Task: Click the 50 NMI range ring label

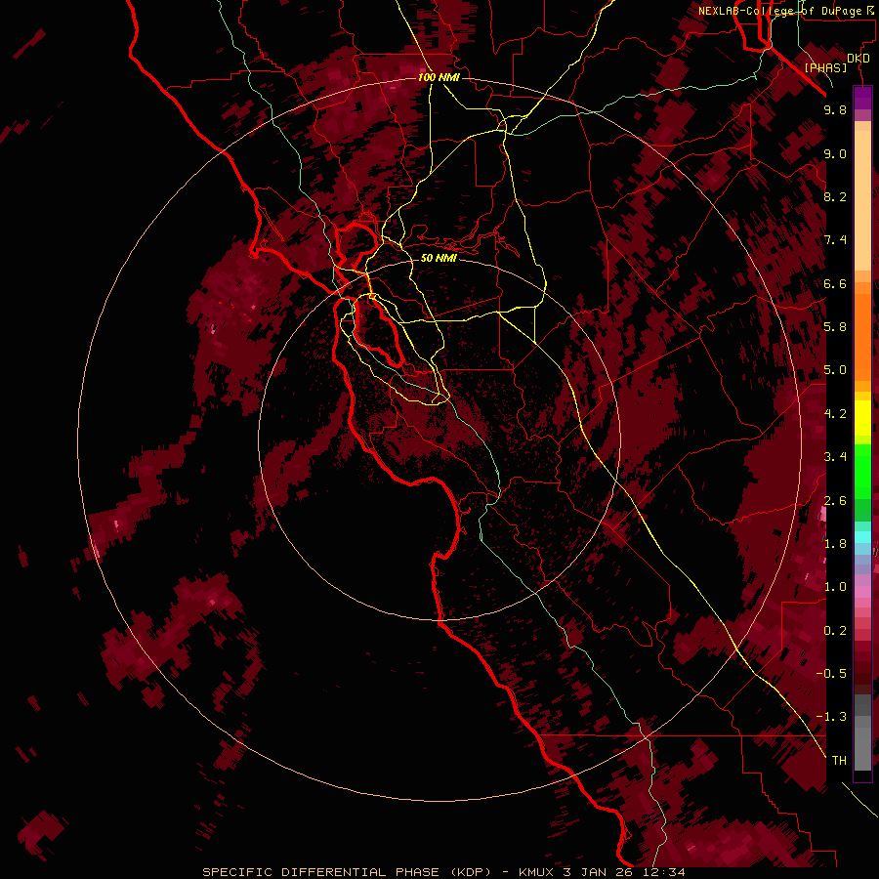Action: 439,258
